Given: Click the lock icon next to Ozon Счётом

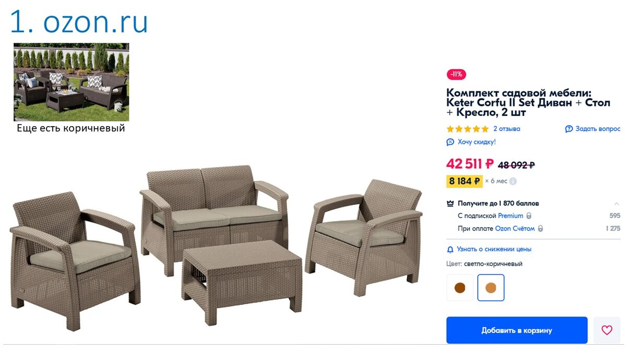Looking at the screenshot, I should (540, 228).
